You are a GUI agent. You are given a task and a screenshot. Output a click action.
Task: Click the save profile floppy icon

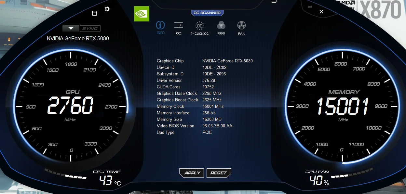coord(95,13)
